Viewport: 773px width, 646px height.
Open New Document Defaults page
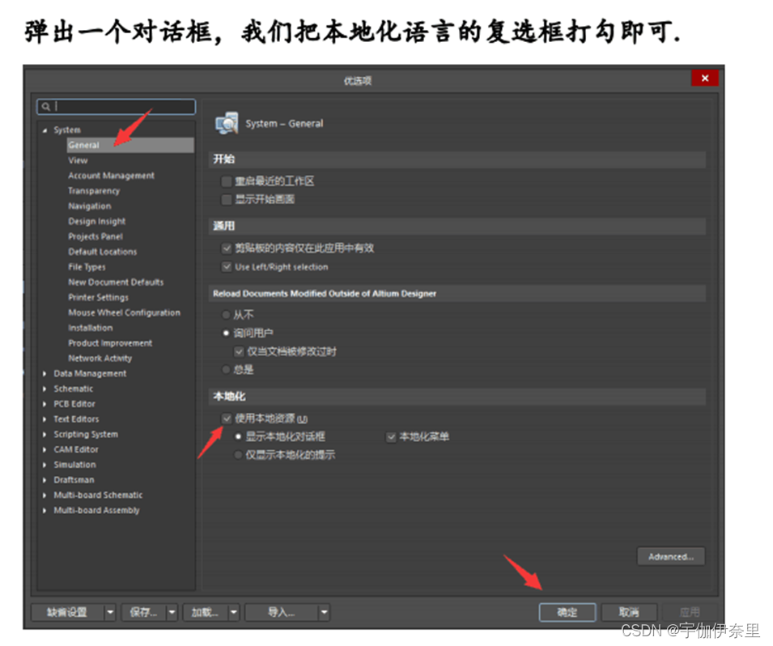[x=116, y=283]
